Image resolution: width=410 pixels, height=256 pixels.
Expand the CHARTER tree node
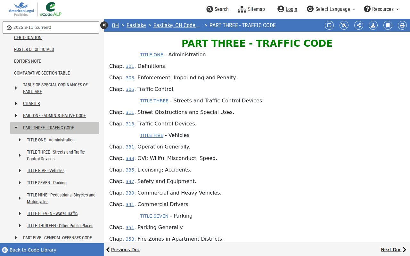pos(16,103)
